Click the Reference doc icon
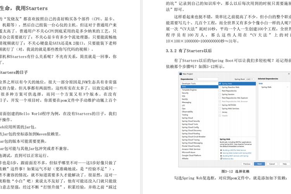 pyautogui.click(x=220, y=159)
